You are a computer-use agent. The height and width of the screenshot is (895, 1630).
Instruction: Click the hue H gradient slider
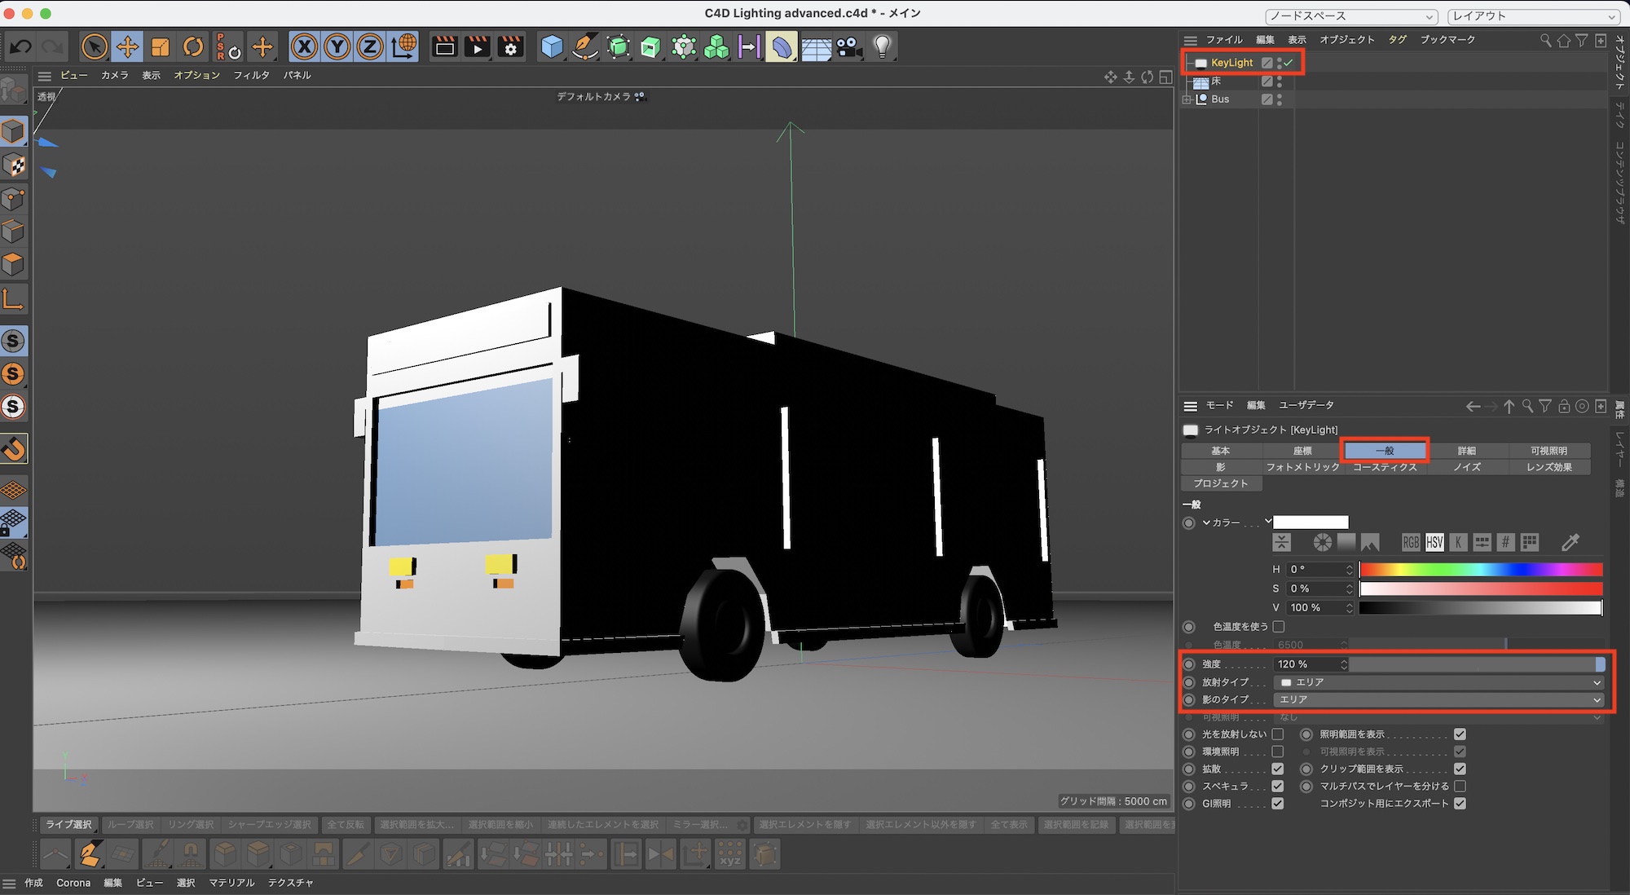pyautogui.click(x=1480, y=570)
